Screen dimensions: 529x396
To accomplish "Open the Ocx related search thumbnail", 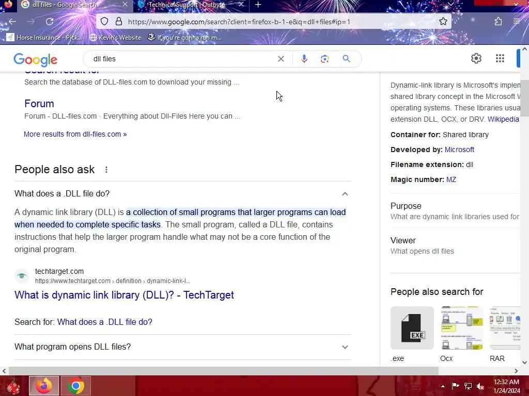I will 461,328.
